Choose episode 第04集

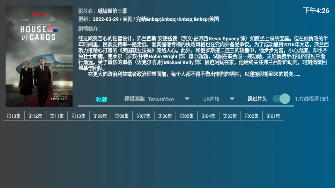pyautogui.click(x=208, y=116)
